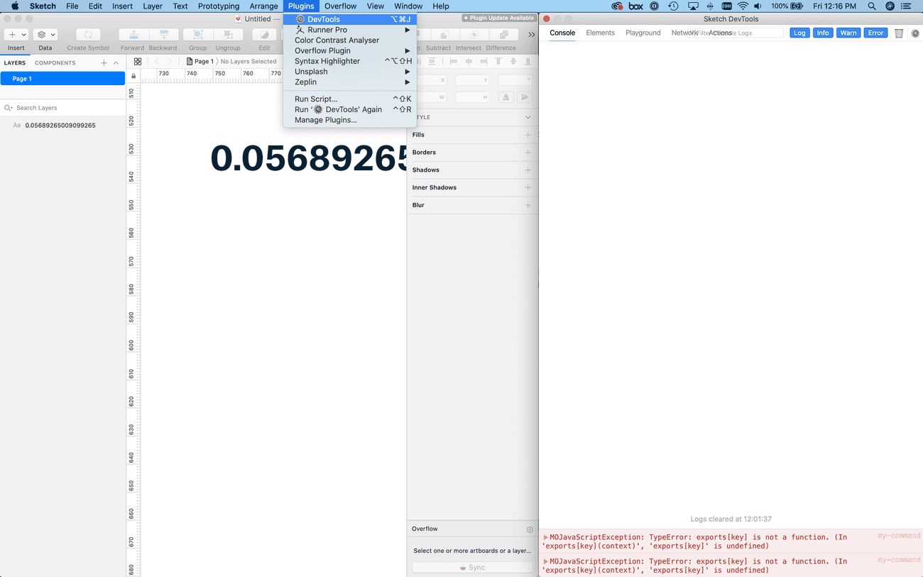This screenshot has height=577, width=923.
Task: Click the Group toolbar icon
Action: pos(197,35)
